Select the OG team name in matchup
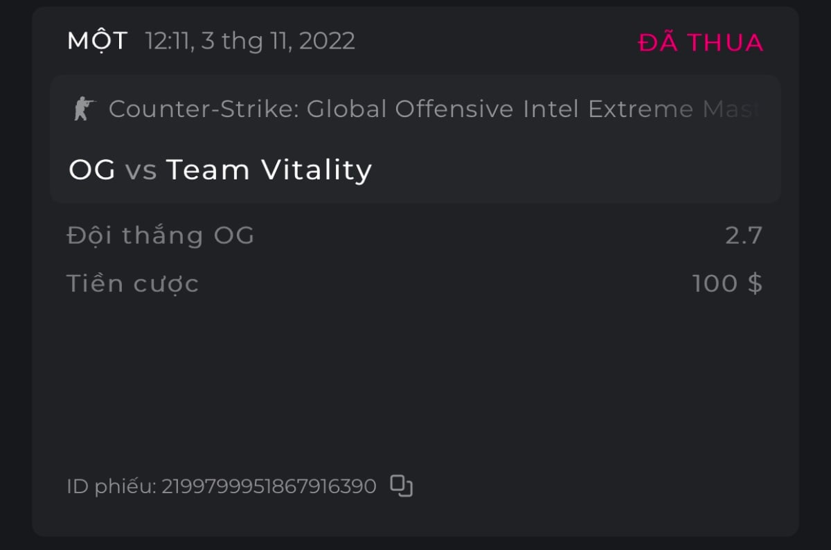The height and width of the screenshot is (550, 831). point(92,170)
